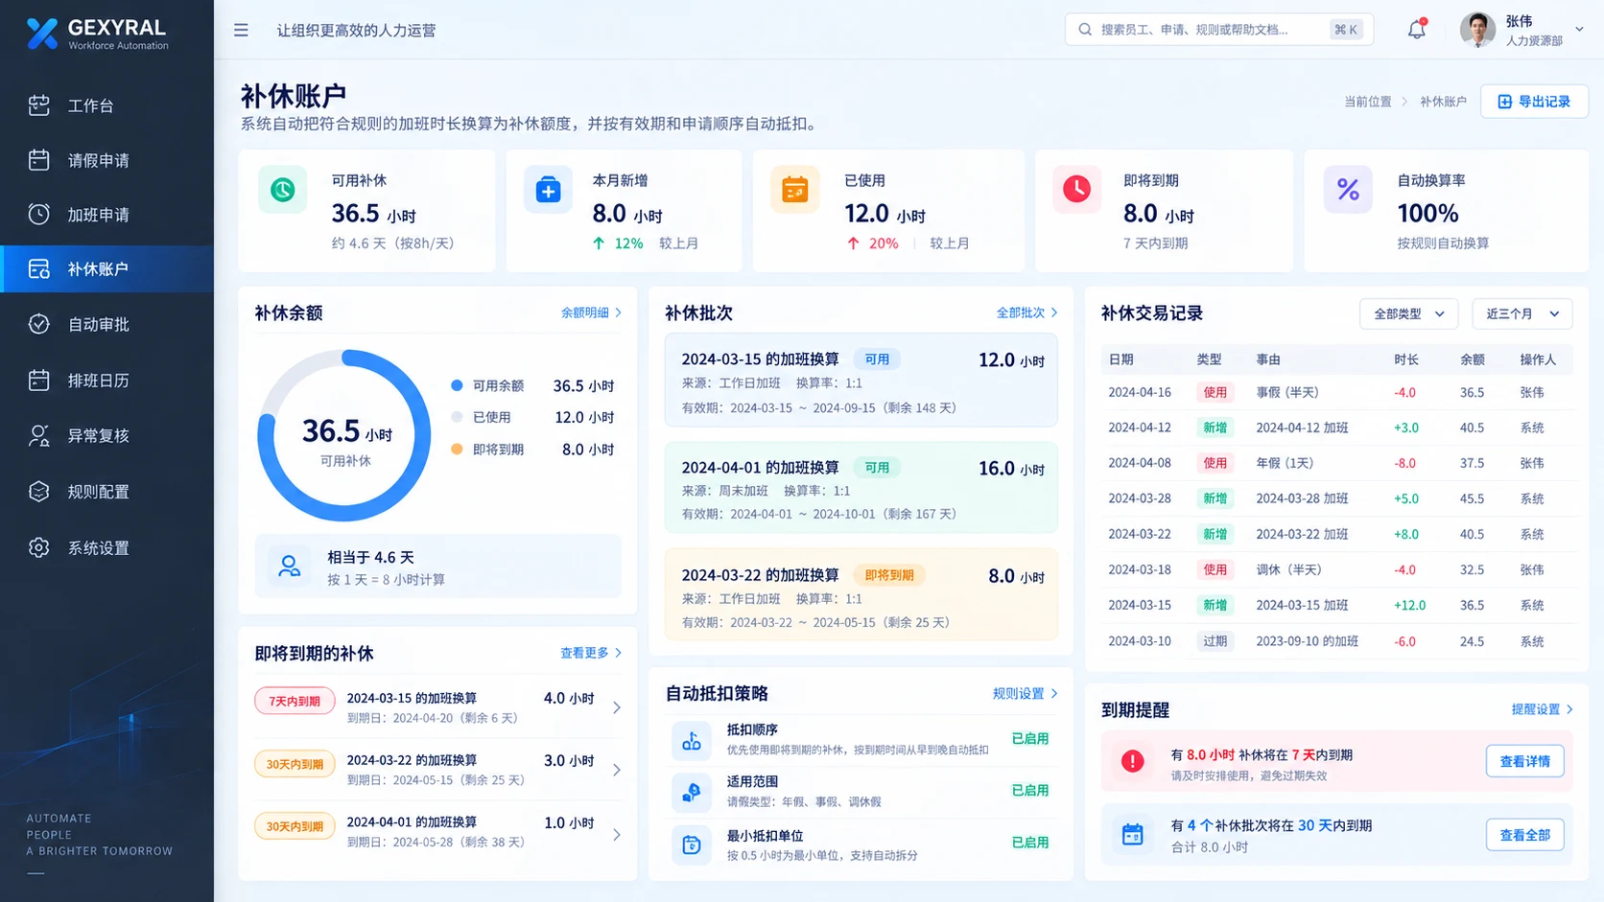Click the 查看详情 button

(1524, 761)
